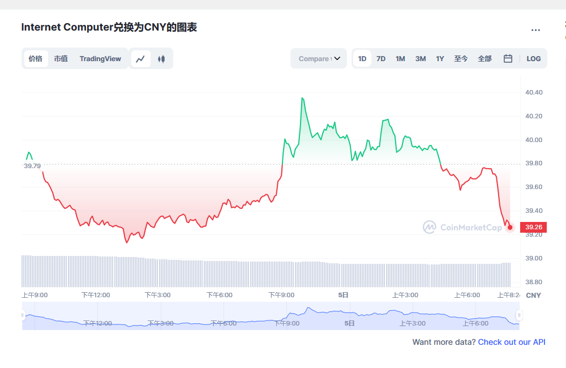This screenshot has height=368, width=566.
Task: Grab the left range slider handle
Action: coord(23,315)
